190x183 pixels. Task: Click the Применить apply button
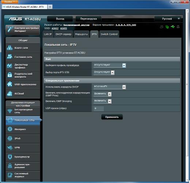point(112,117)
